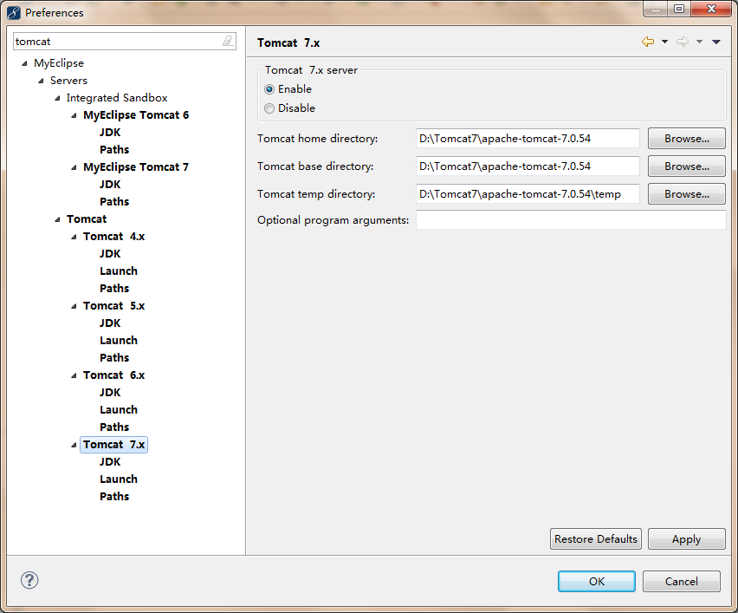Viewport: 738px width, 613px height.
Task: Open the help question mark icon
Action: [x=29, y=580]
